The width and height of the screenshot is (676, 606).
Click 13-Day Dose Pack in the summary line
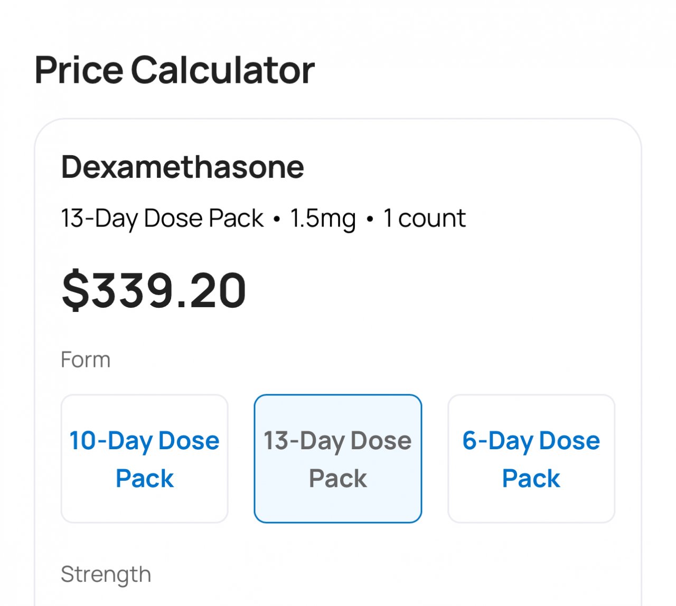click(162, 219)
